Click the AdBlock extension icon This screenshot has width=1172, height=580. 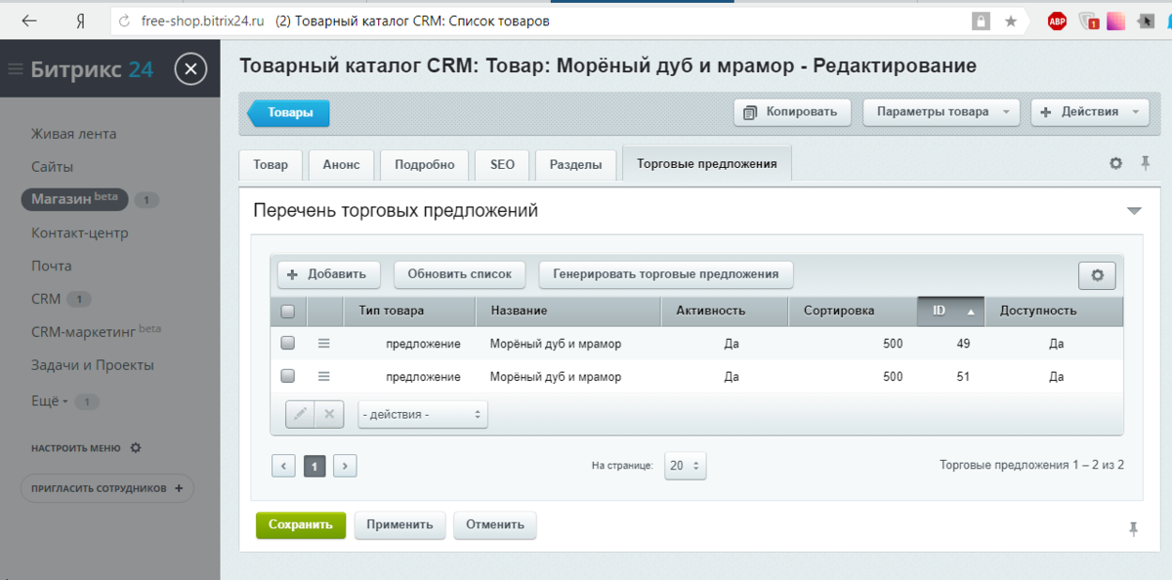[x=1057, y=21]
